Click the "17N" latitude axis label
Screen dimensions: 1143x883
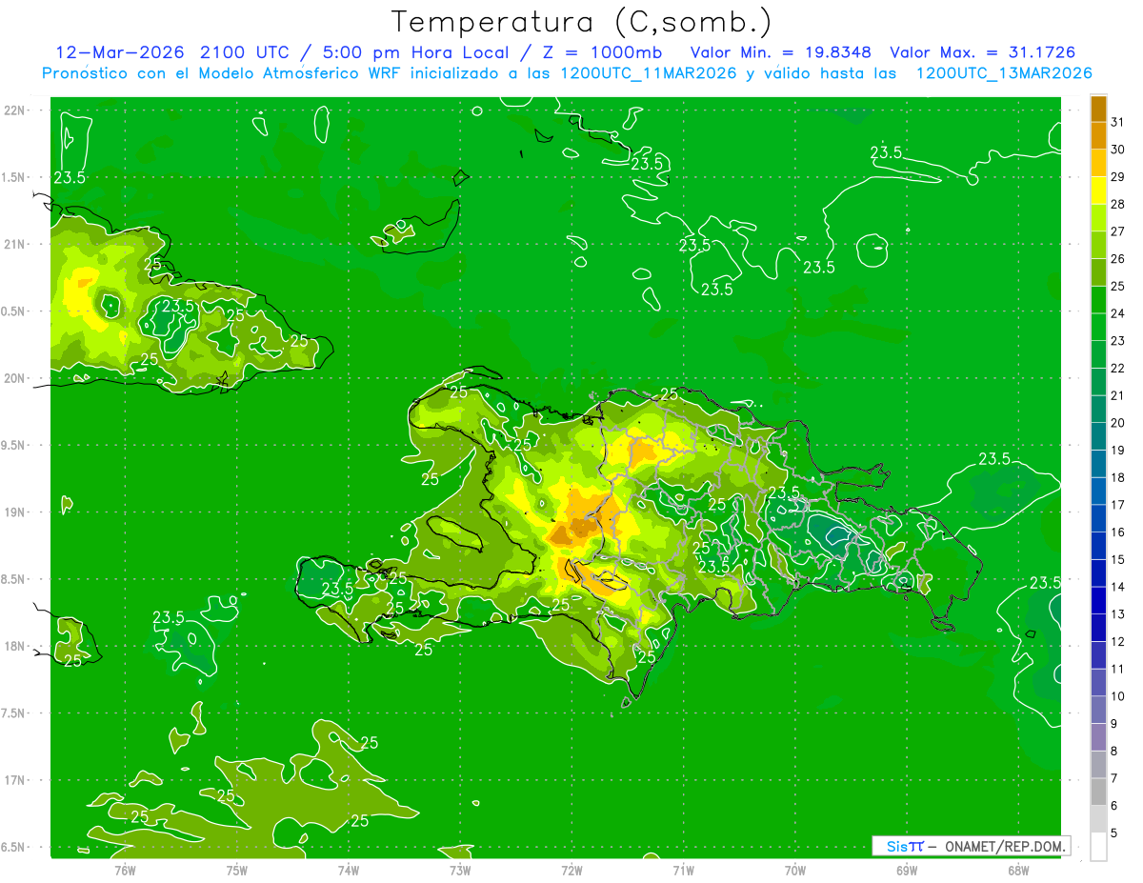tap(14, 781)
